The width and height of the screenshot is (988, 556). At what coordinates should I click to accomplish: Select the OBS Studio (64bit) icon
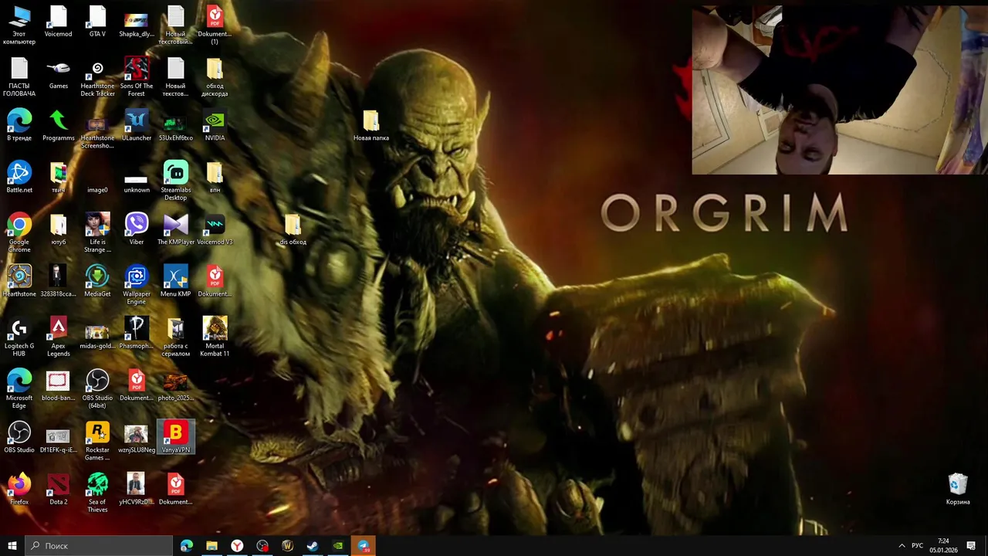pyautogui.click(x=97, y=388)
